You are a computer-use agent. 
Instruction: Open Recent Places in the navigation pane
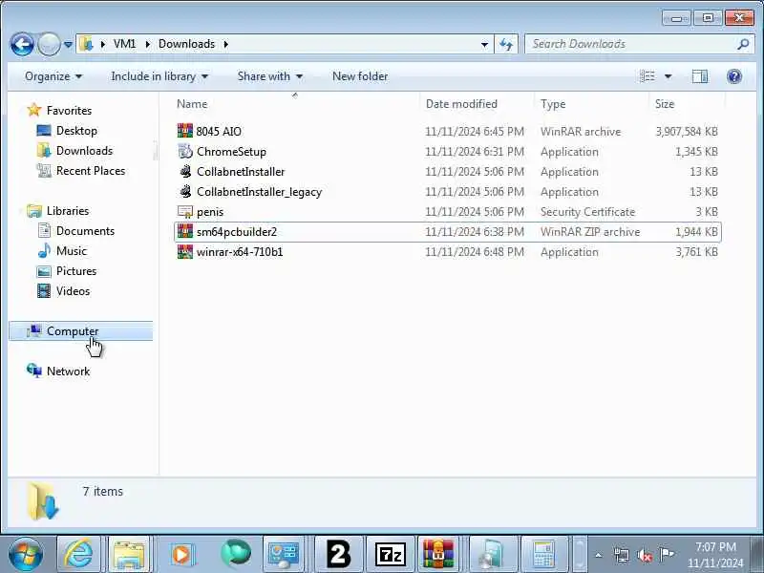91,171
